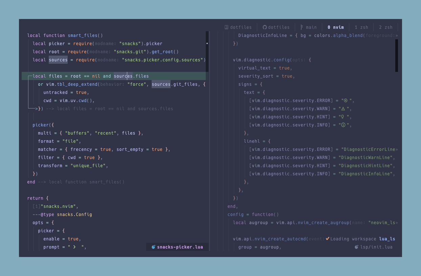Click the Lua file icon beside lsp/init.lua

pos(356,247)
